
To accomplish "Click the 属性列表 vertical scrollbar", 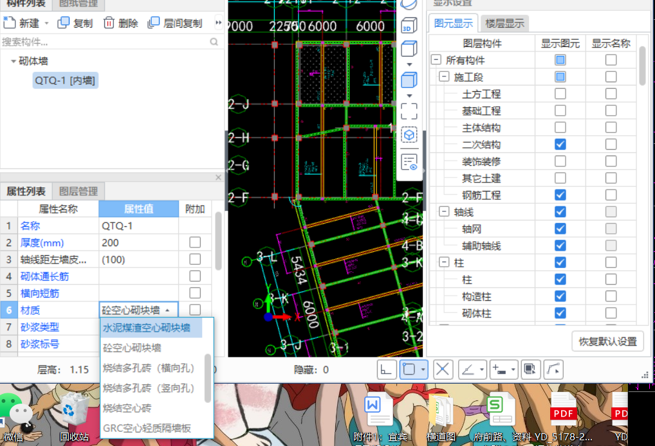I will pyautogui.click(x=218, y=242).
